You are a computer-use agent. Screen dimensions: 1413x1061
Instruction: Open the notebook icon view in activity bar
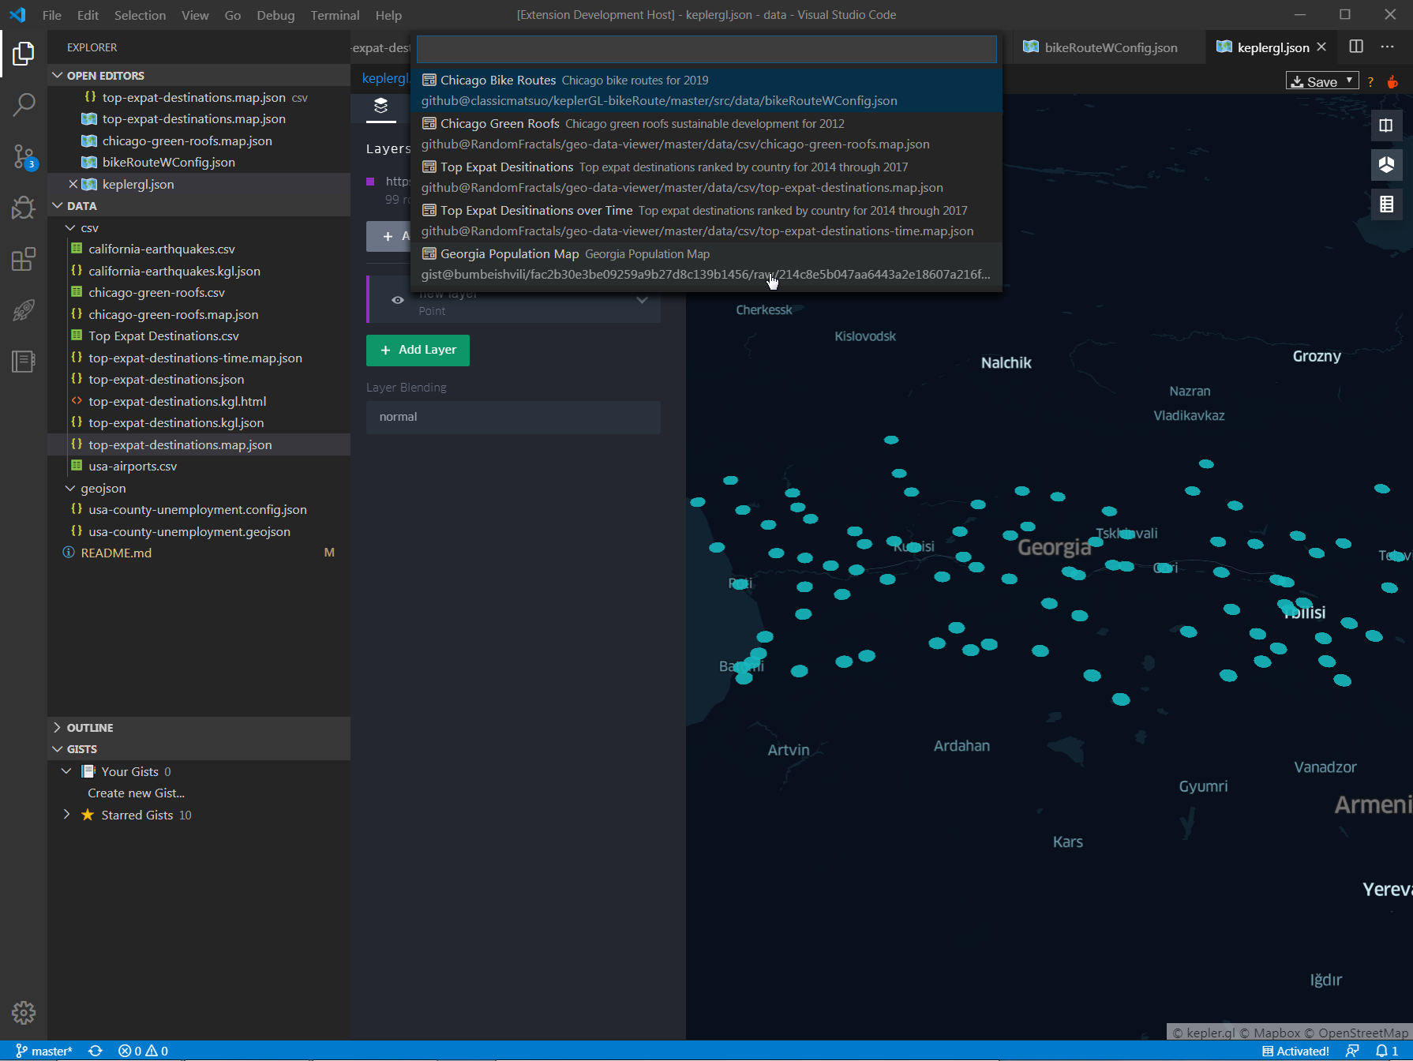24,362
